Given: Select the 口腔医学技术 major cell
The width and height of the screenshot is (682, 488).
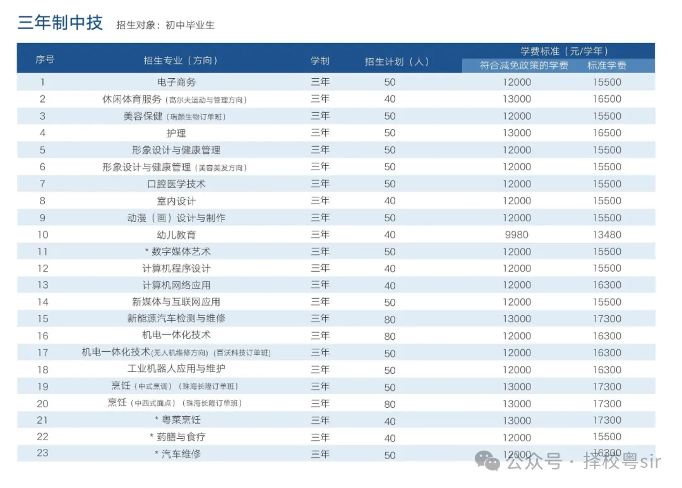Looking at the screenshot, I should point(176,184).
